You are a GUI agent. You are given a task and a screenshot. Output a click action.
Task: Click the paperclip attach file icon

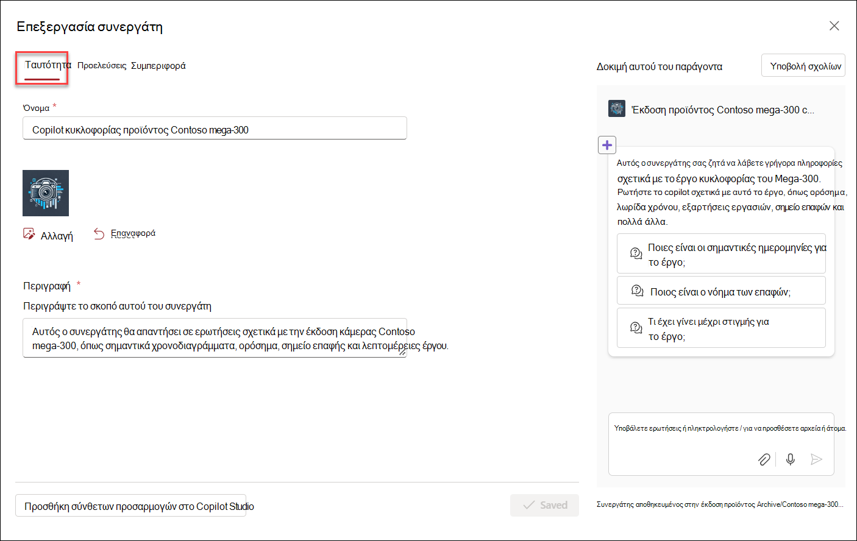[x=764, y=459]
